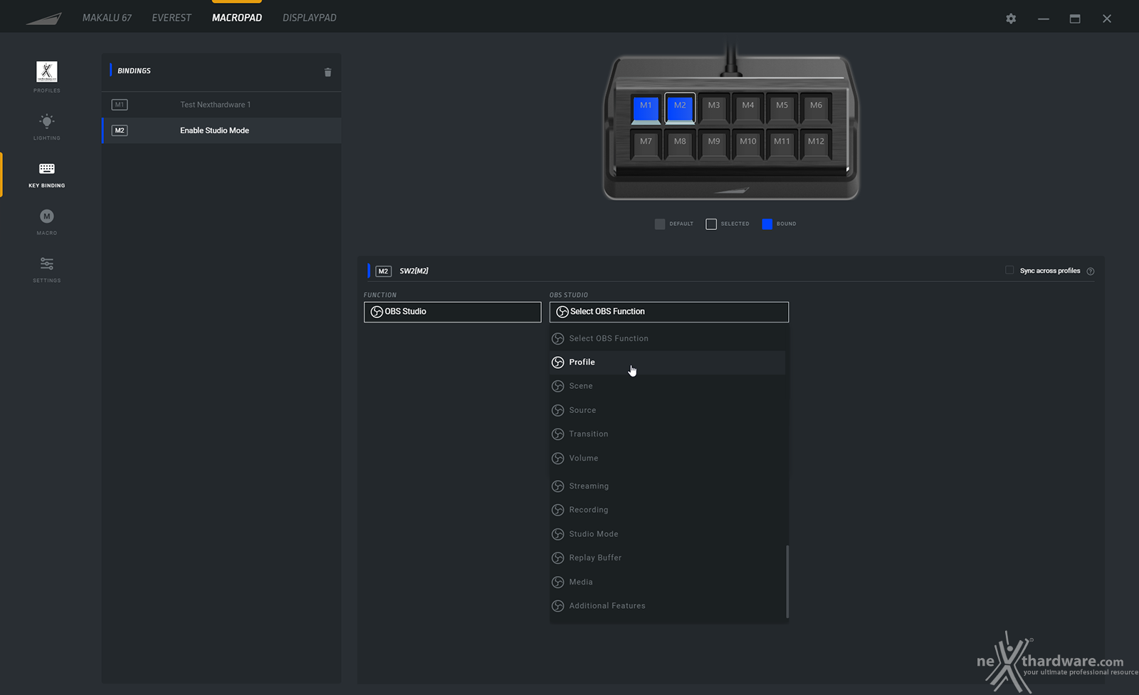Choose Transition from OBS function list

pyautogui.click(x=668, y=434)
